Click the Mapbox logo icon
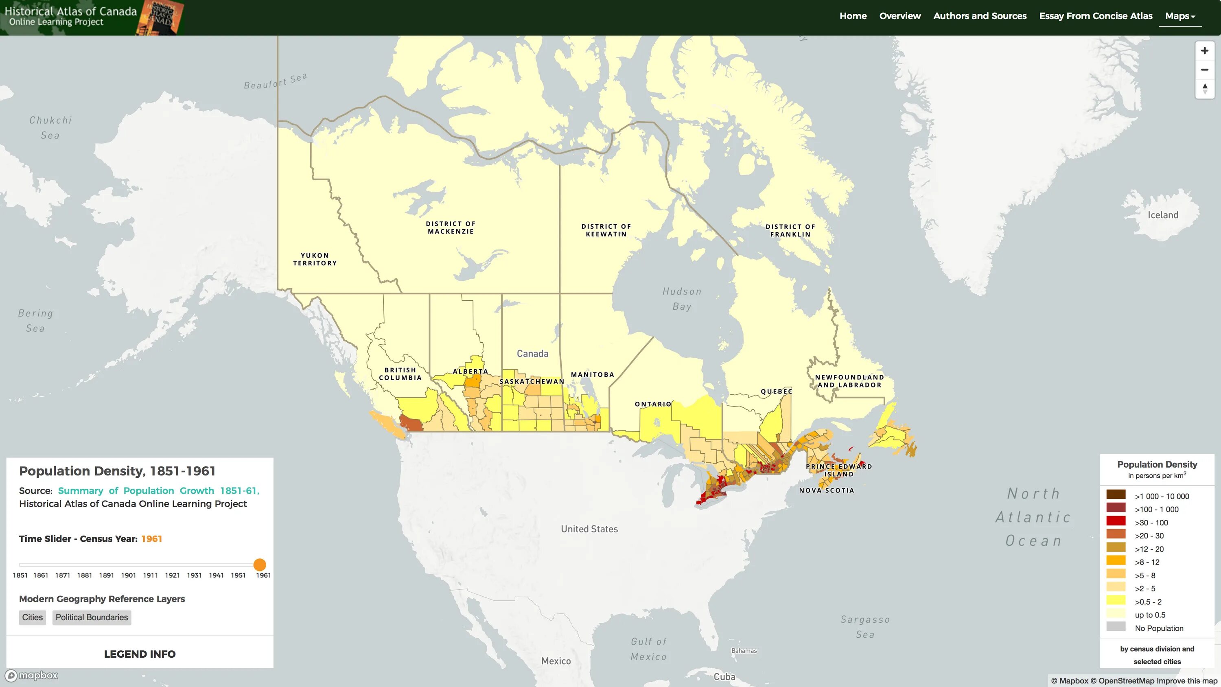 pos(11,676)
